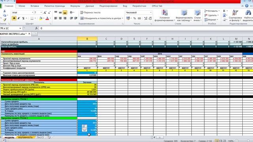Decrease indent icon
253x142 pixels.
[71, 18]
